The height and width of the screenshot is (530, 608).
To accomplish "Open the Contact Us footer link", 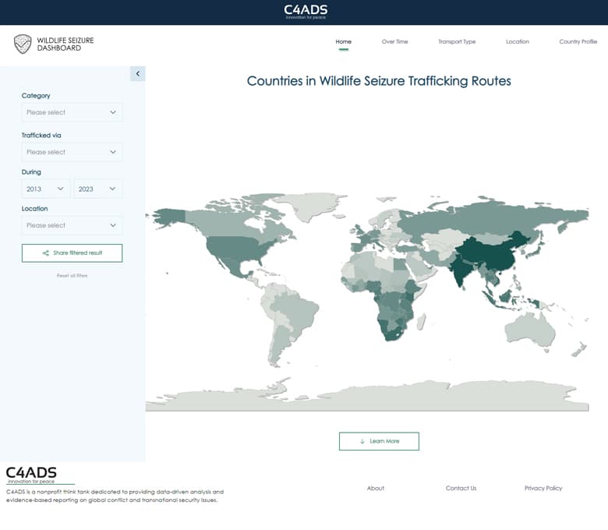I will [461, 488].
